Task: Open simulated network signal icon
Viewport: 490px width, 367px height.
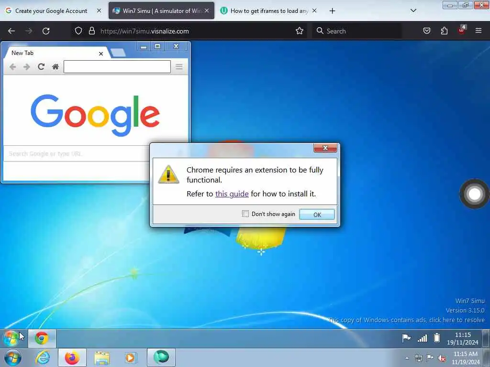Action: [x=422, y=338]
